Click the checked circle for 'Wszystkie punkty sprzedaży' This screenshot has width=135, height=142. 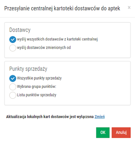(x=13, y=78)
